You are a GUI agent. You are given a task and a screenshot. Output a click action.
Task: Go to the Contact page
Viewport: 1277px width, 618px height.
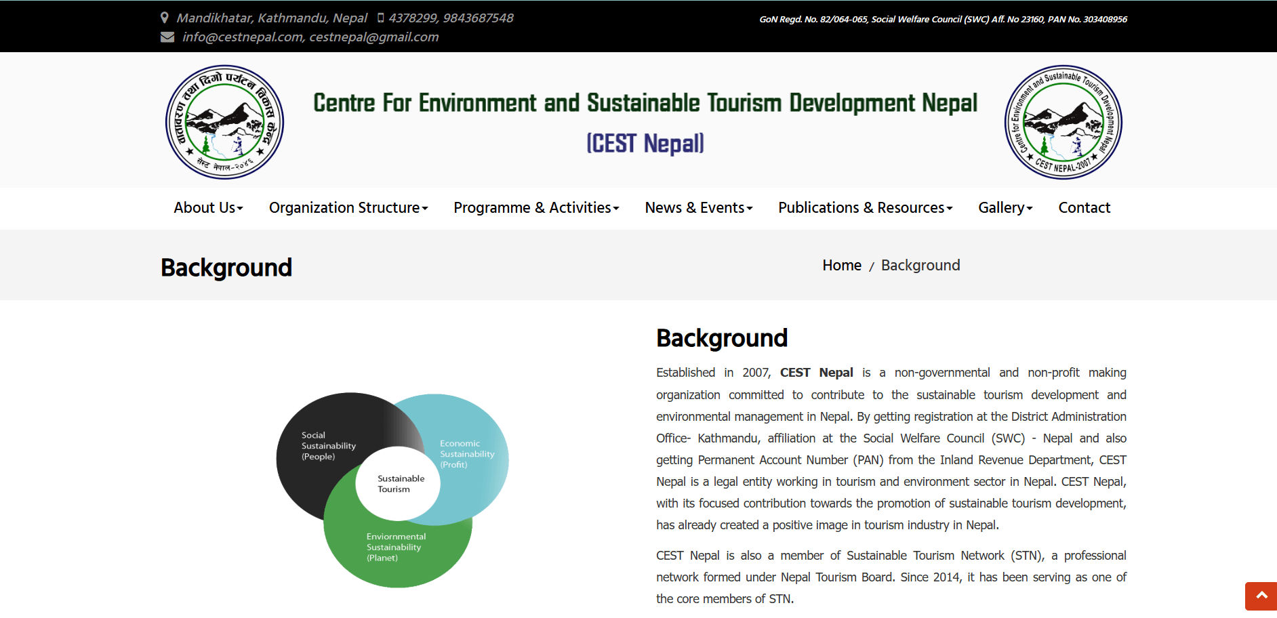(x=1084, y=208)
